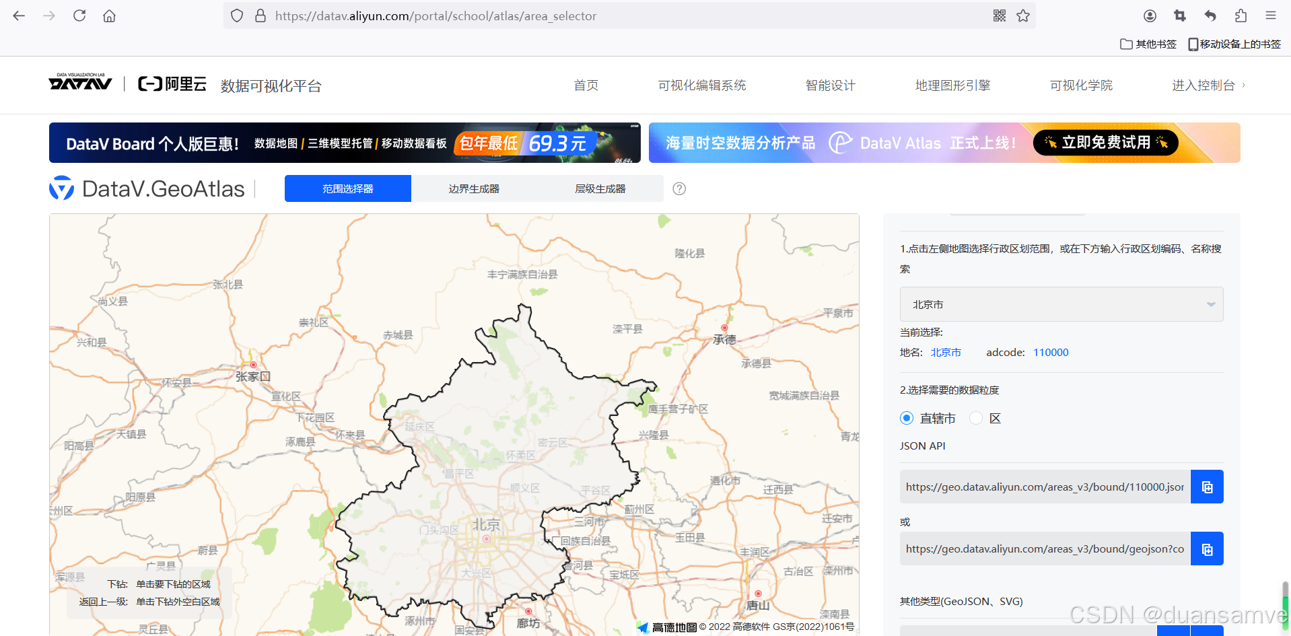The width and height of the screenshot is (1291, 636).
Task: Click the 高德地图 logo on map
Action: [667, 627]
